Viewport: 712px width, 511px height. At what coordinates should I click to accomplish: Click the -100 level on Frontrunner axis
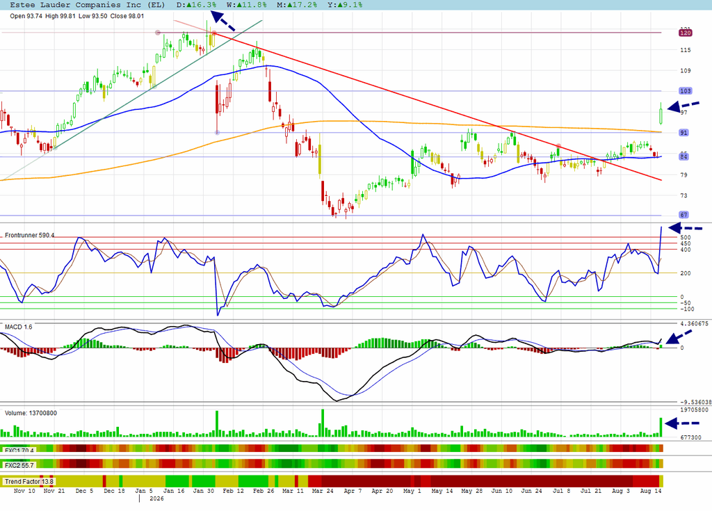tap(687, 309)
